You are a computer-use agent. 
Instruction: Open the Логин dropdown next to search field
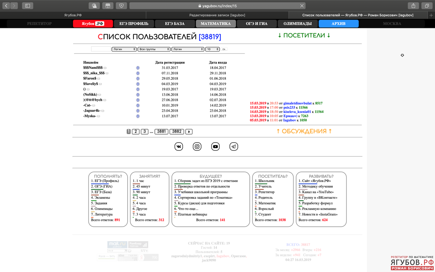tap(124, 49)
